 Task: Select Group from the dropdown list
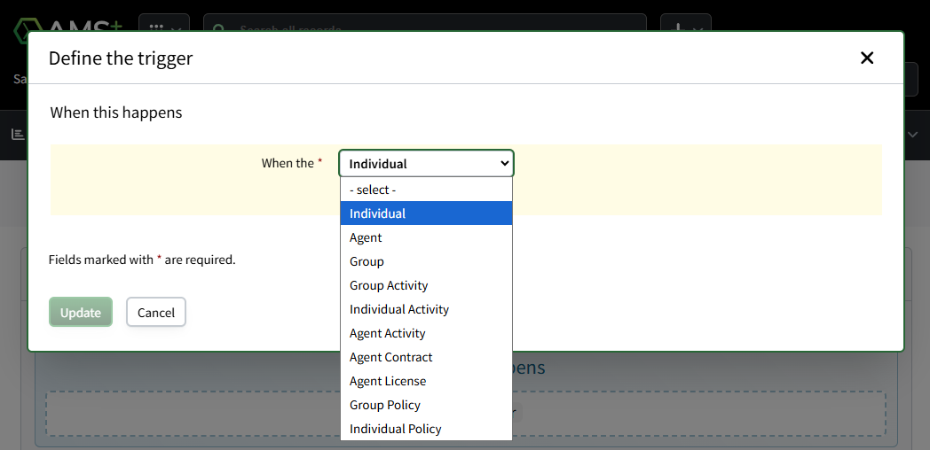[426, 261]
